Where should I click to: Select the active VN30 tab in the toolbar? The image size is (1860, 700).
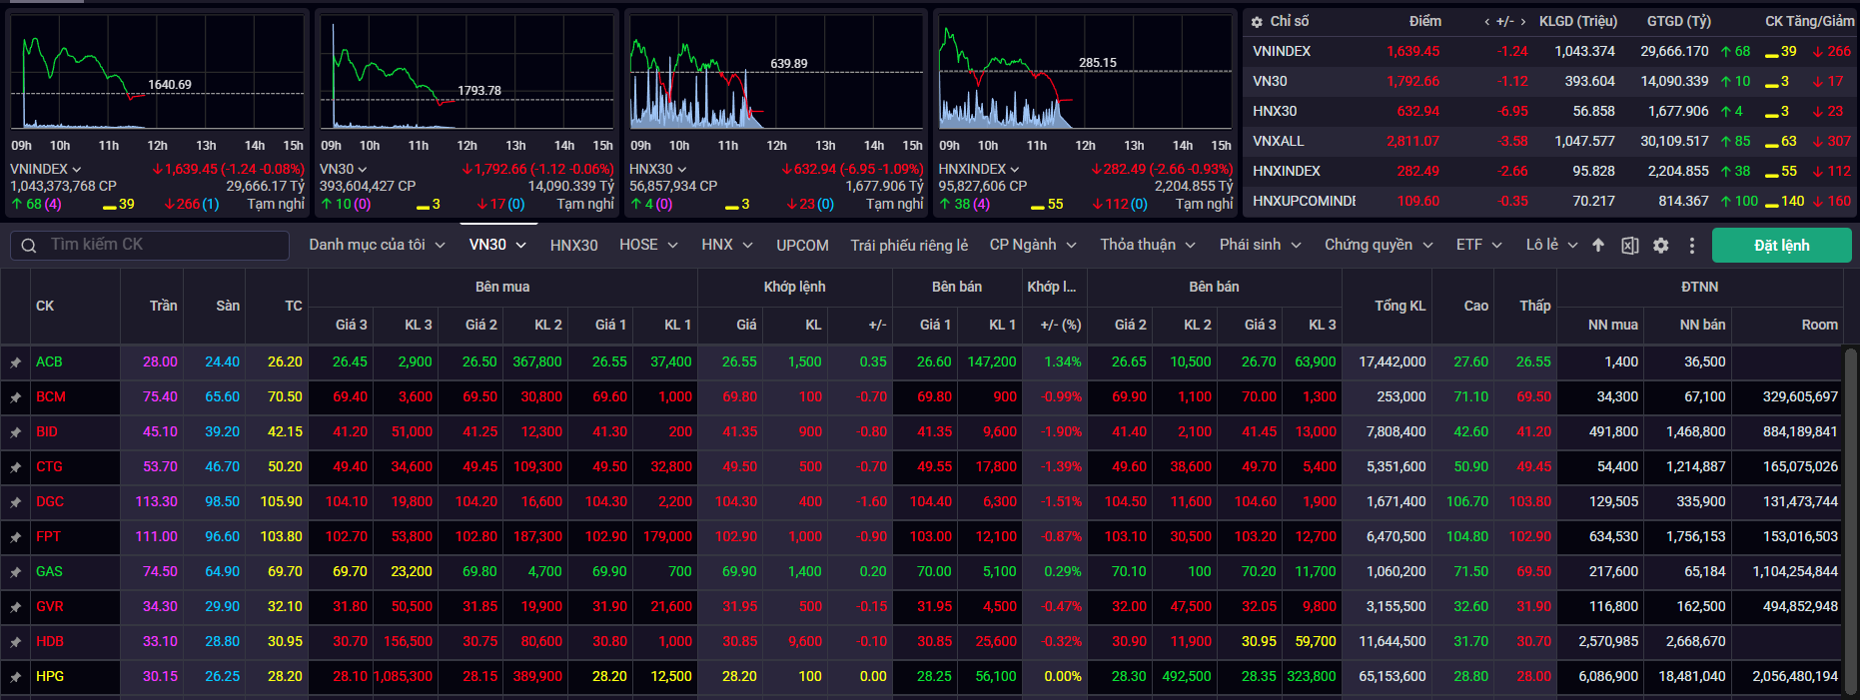point(497,245)
